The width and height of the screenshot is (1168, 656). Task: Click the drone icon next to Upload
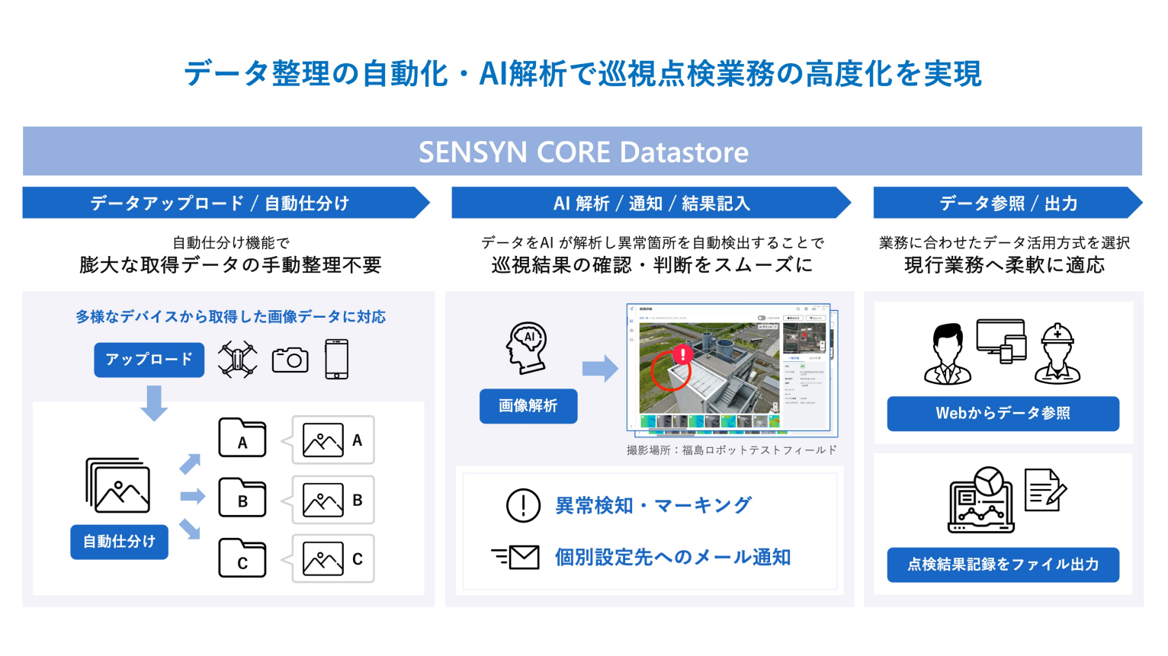pyautogui.click(x=237, y=360)
